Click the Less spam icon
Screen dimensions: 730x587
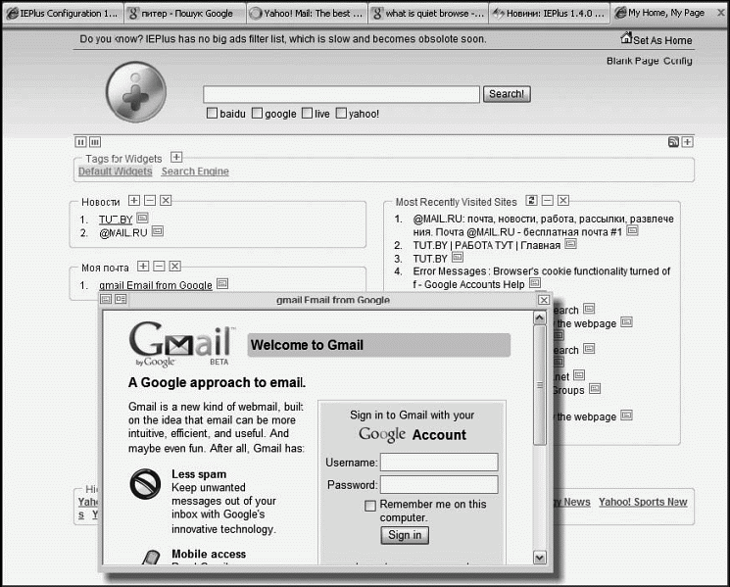[x=145, y=484]
